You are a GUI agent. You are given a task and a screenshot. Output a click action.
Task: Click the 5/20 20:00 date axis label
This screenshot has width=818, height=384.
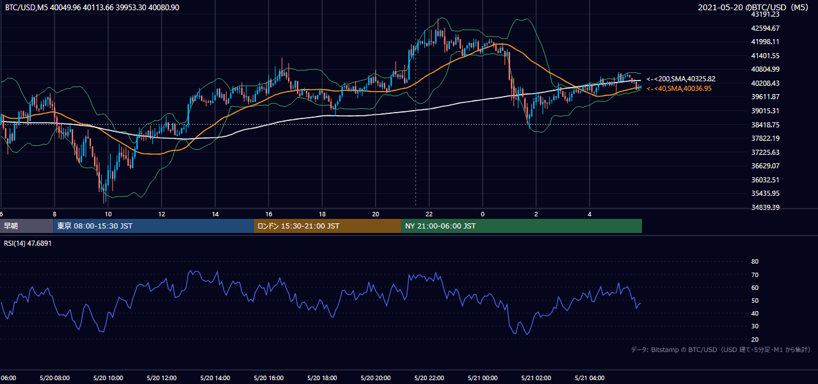(375, 378)
